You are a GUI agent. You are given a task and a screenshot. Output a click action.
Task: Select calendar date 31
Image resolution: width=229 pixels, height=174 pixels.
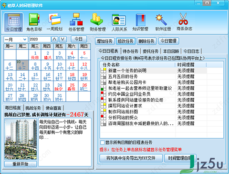pos(59,97)
